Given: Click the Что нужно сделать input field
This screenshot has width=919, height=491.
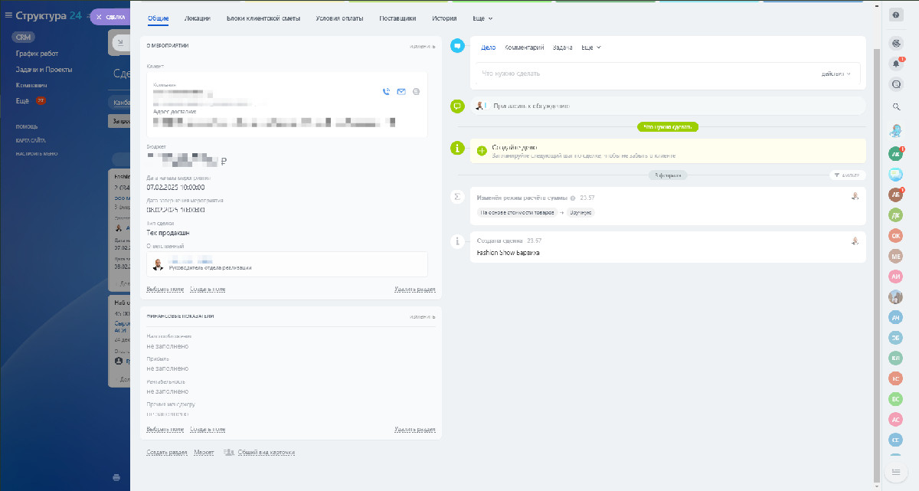Looking at the screenshot, I should 643,74.
